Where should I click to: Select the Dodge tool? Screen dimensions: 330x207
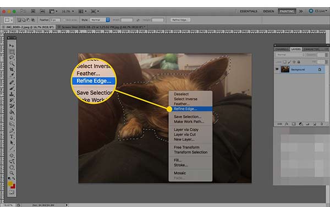click(12, 124)
